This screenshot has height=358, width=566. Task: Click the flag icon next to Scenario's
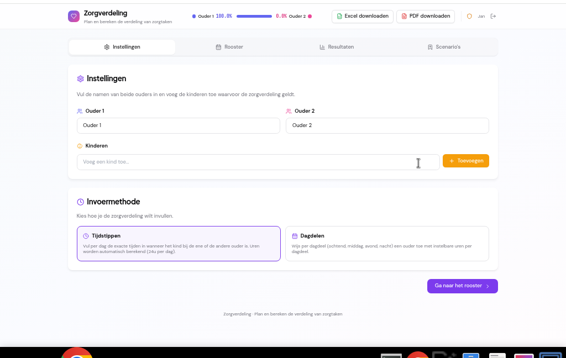point(429,47)
